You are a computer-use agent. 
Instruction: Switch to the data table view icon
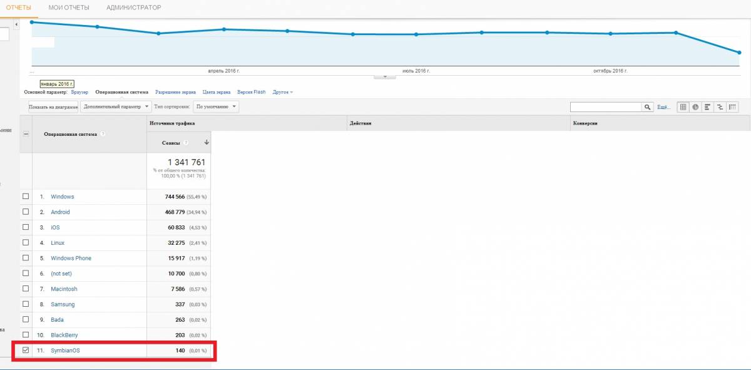coord(683,107)
